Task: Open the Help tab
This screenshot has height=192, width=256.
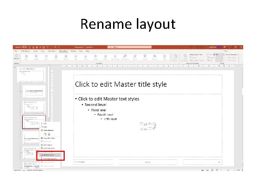Action: pos(87,51)
